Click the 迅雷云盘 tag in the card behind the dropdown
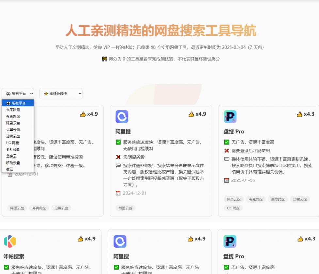Screen dimensions: 319x274 click(x=61, y=208)
